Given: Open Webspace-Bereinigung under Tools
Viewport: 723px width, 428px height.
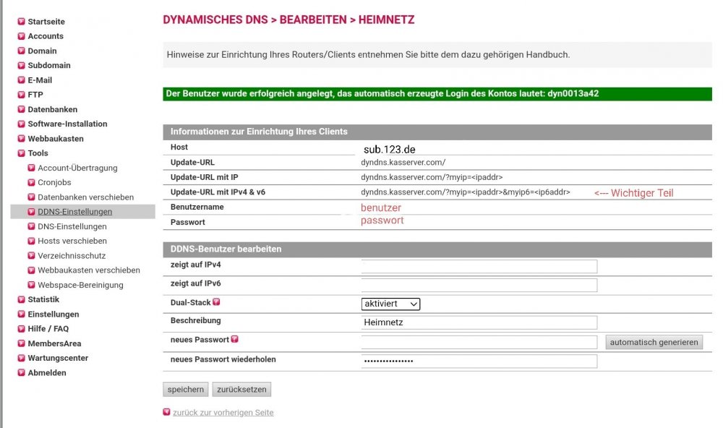Looking at the screenshot, I should tap(80, 285).
